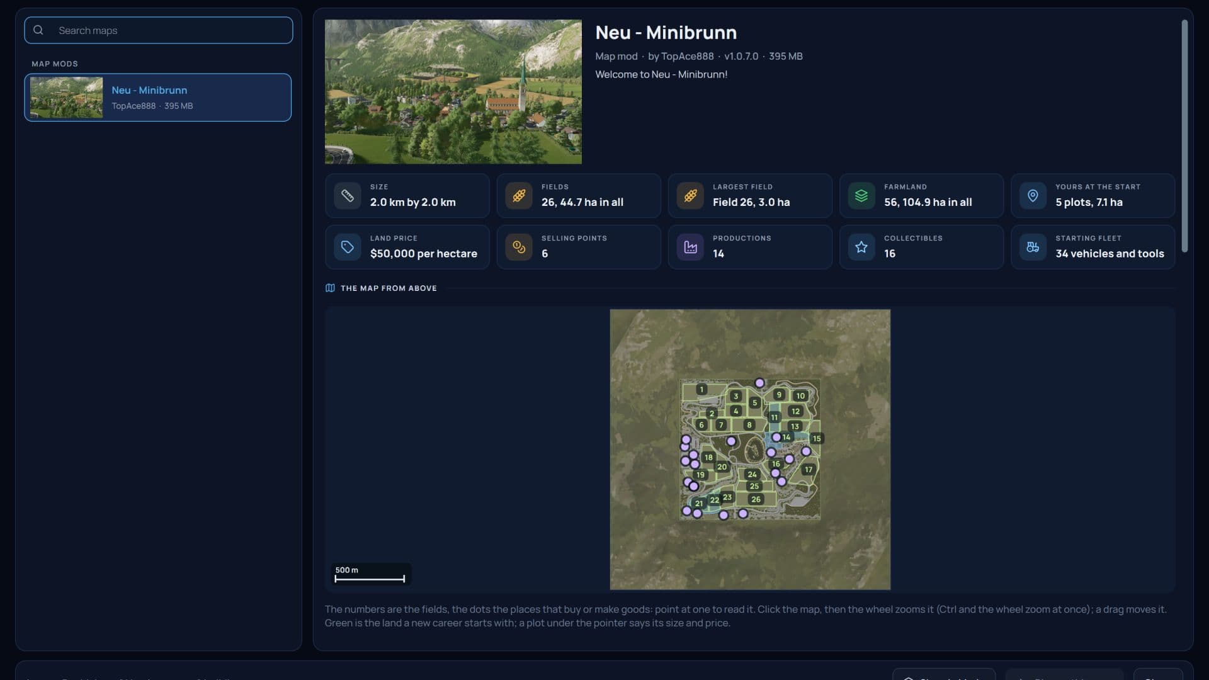Click the text Welcome to Neu - Minibrunn!
1209x680 pixels.
tap(661, 74)
